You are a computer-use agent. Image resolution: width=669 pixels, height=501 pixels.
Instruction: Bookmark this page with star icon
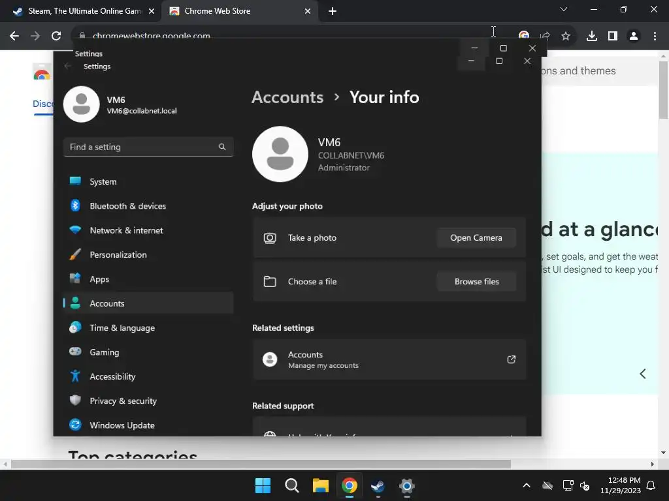[x=566, y=36]
